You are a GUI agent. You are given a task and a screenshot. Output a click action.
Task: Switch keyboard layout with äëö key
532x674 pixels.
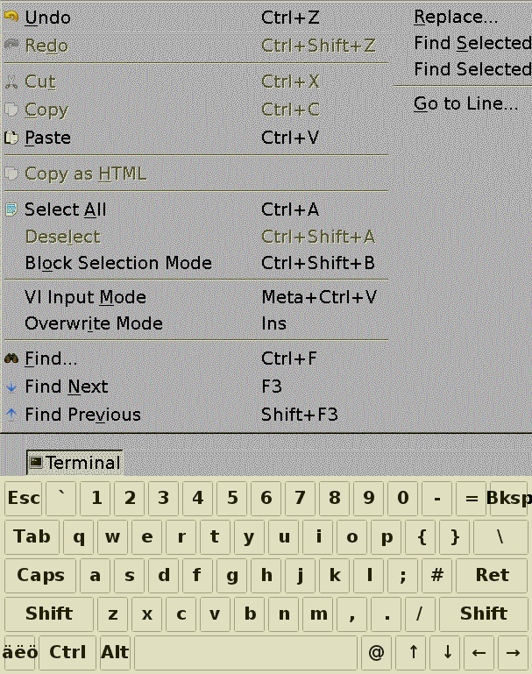[19, 652]
